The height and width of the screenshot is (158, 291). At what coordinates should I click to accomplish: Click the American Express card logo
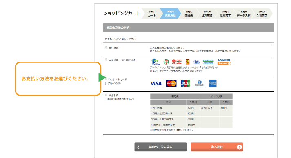click(x=213, y=83)
